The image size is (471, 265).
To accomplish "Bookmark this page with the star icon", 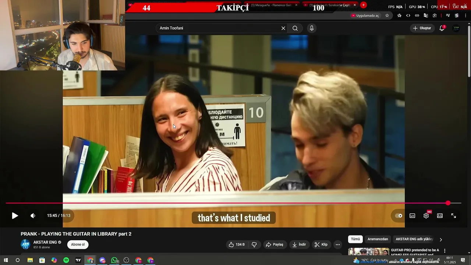I will 387,15.
